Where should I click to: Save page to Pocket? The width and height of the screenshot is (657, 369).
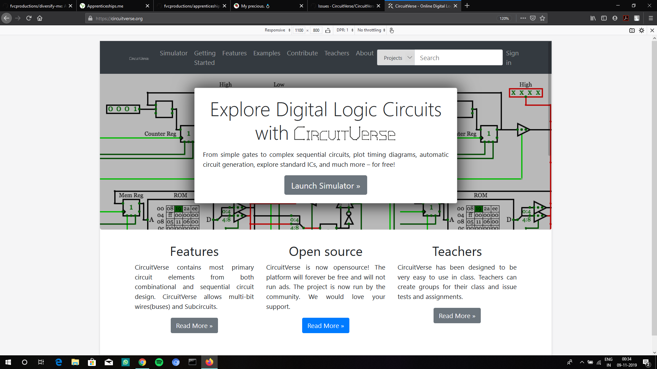pos(533,18)
